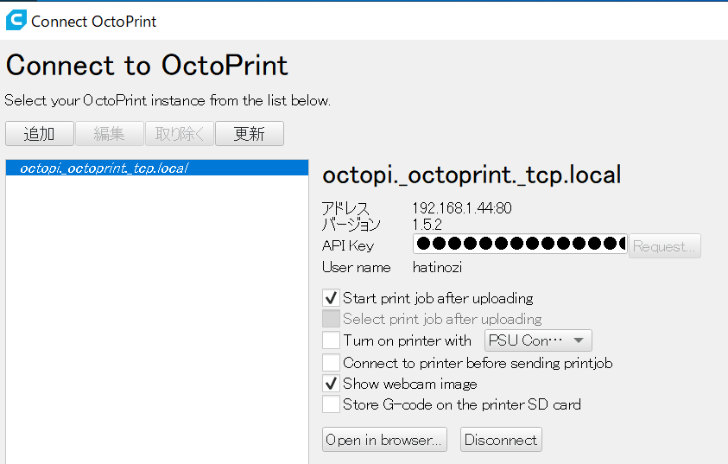728x464 pixels.
Task: Enable Connect to printer before sending printjob
Action: click(331, 362)
